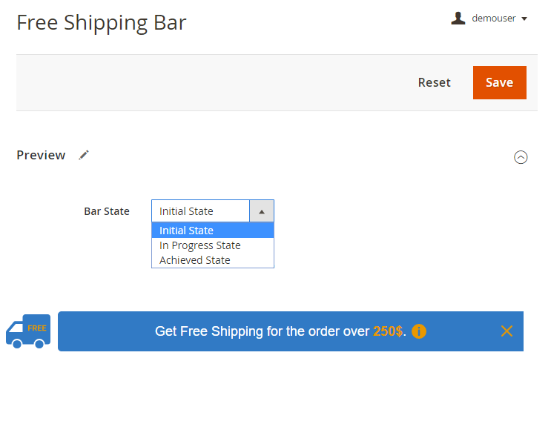
Task: Open the demouser account name link
Action: (x=493, y=19)
